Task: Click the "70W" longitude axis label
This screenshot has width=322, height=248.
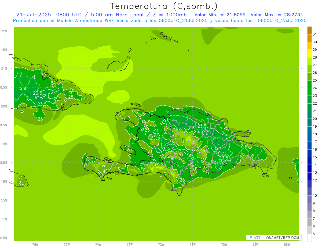Action: (x=224, y=245)
